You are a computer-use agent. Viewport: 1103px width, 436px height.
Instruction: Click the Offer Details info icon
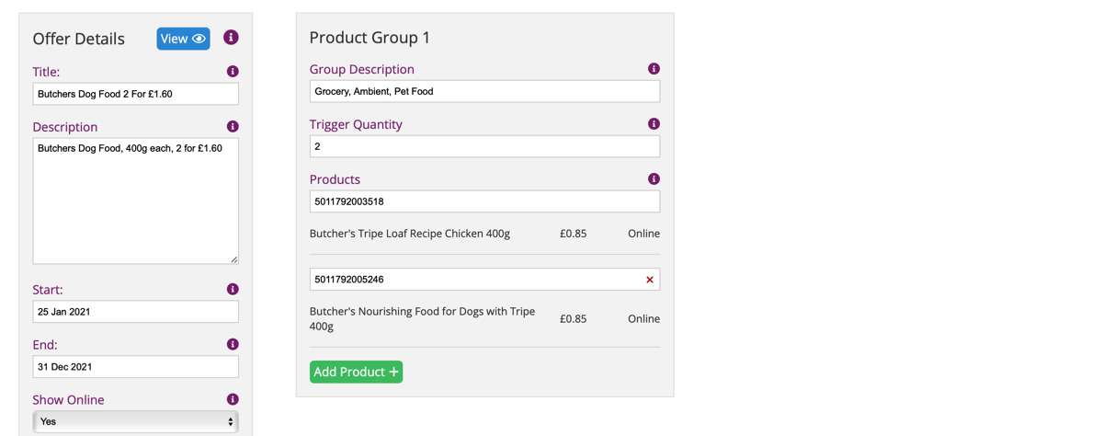[231, 38]
